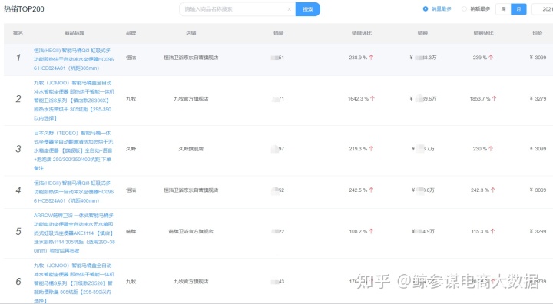The height and width of the screenshot is (304, 553).
Task: Select the rank number 4 cell
Action: [18, 190]
